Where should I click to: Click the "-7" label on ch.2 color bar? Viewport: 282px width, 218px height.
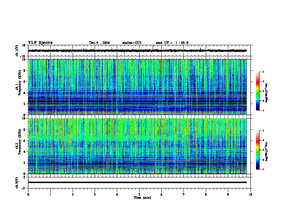click(262, 169)
